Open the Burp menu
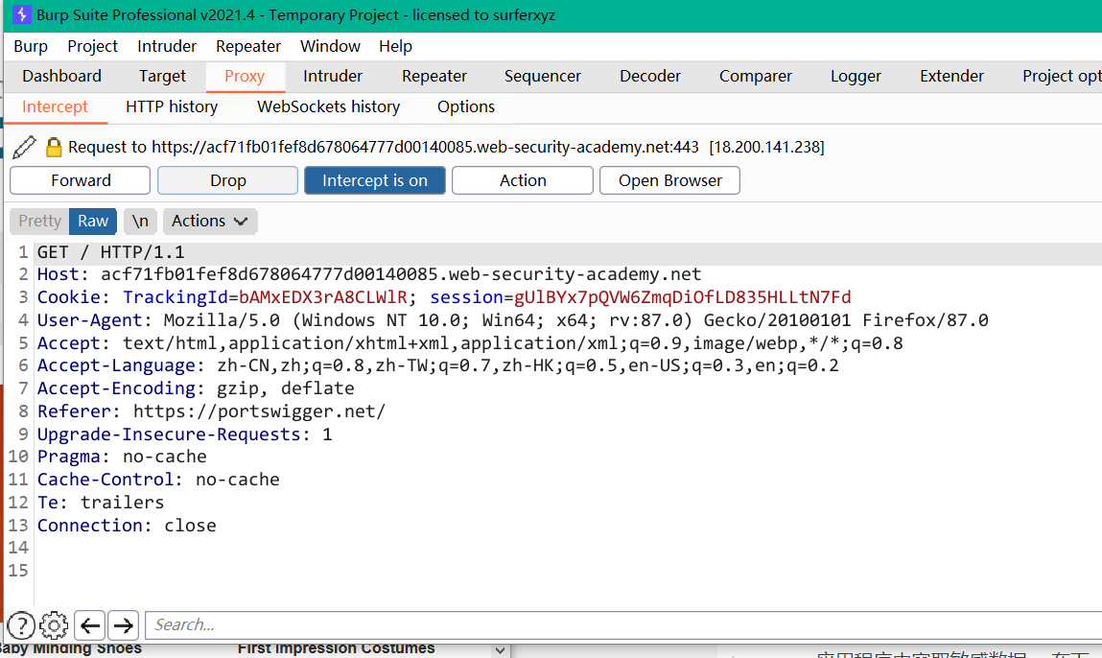 [x=31, y=46]
